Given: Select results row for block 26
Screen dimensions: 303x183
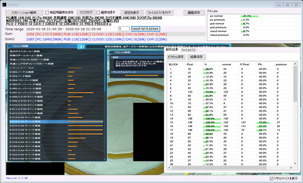Looking at the screenshot, I should [x=230, y=165].
